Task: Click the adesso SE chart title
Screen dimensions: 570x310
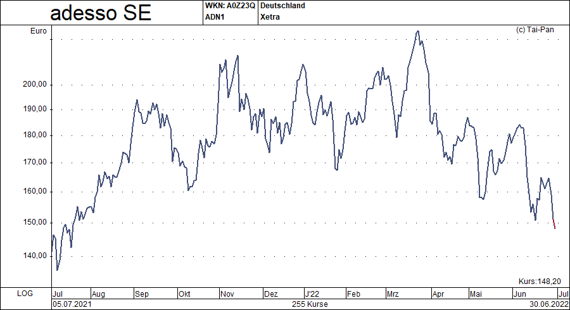Action: tap(101, 13)
